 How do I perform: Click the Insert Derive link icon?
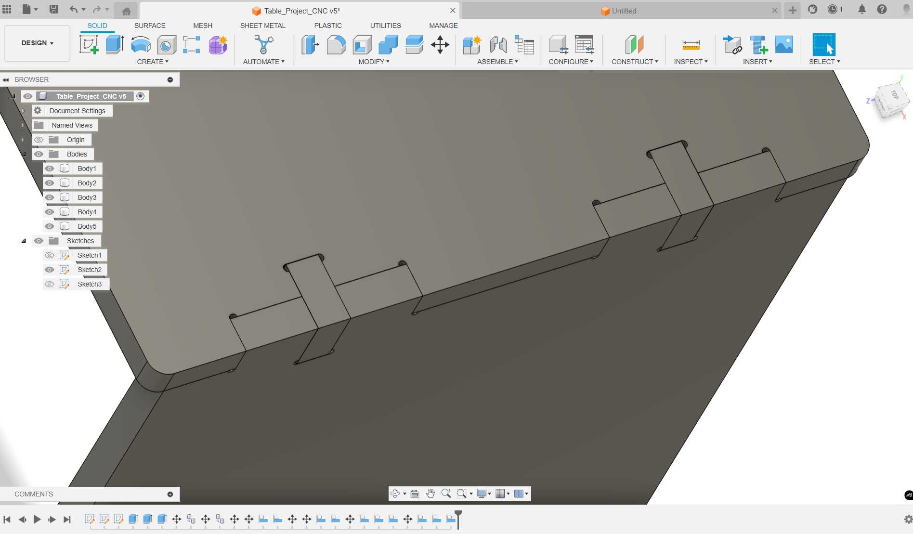click(732, 45)
